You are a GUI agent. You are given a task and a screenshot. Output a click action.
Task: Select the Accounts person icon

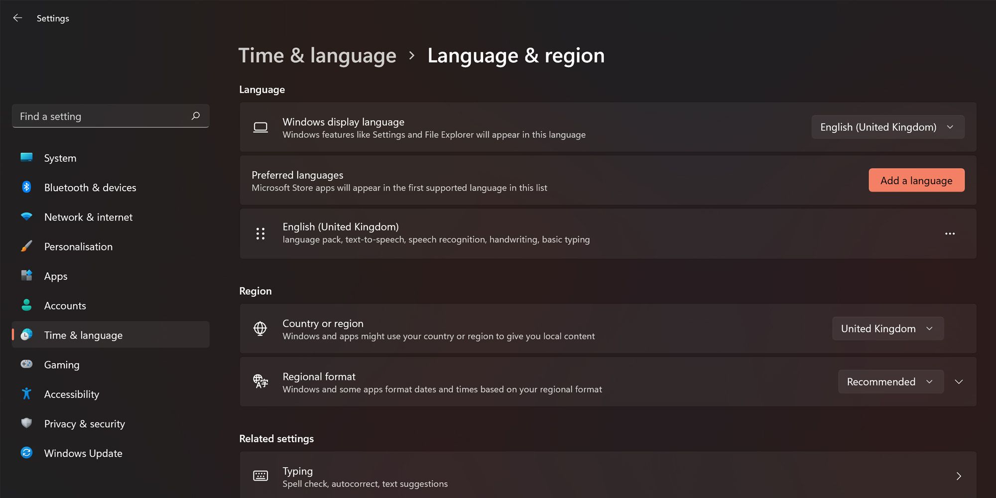tap(26, 305)
